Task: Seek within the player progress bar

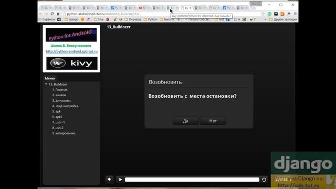Action: (x=192, y=180)
